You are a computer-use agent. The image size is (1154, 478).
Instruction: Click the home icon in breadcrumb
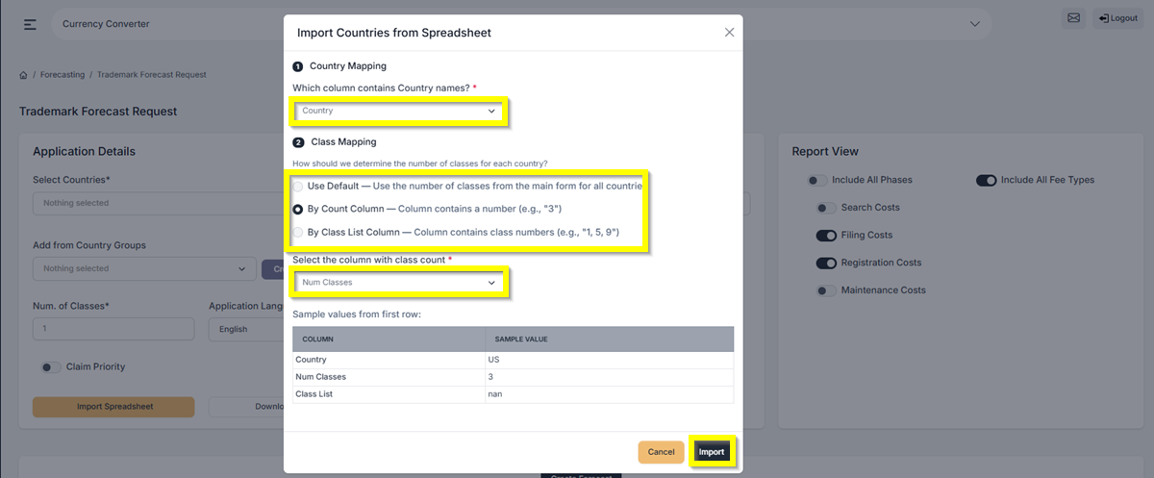(x=23, y=75)
